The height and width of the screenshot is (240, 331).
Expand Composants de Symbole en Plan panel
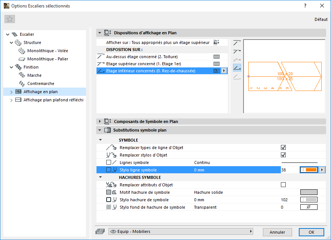(x=99, y=121)
